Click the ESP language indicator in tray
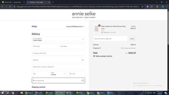The image size is (169, 95). (154, 93)
